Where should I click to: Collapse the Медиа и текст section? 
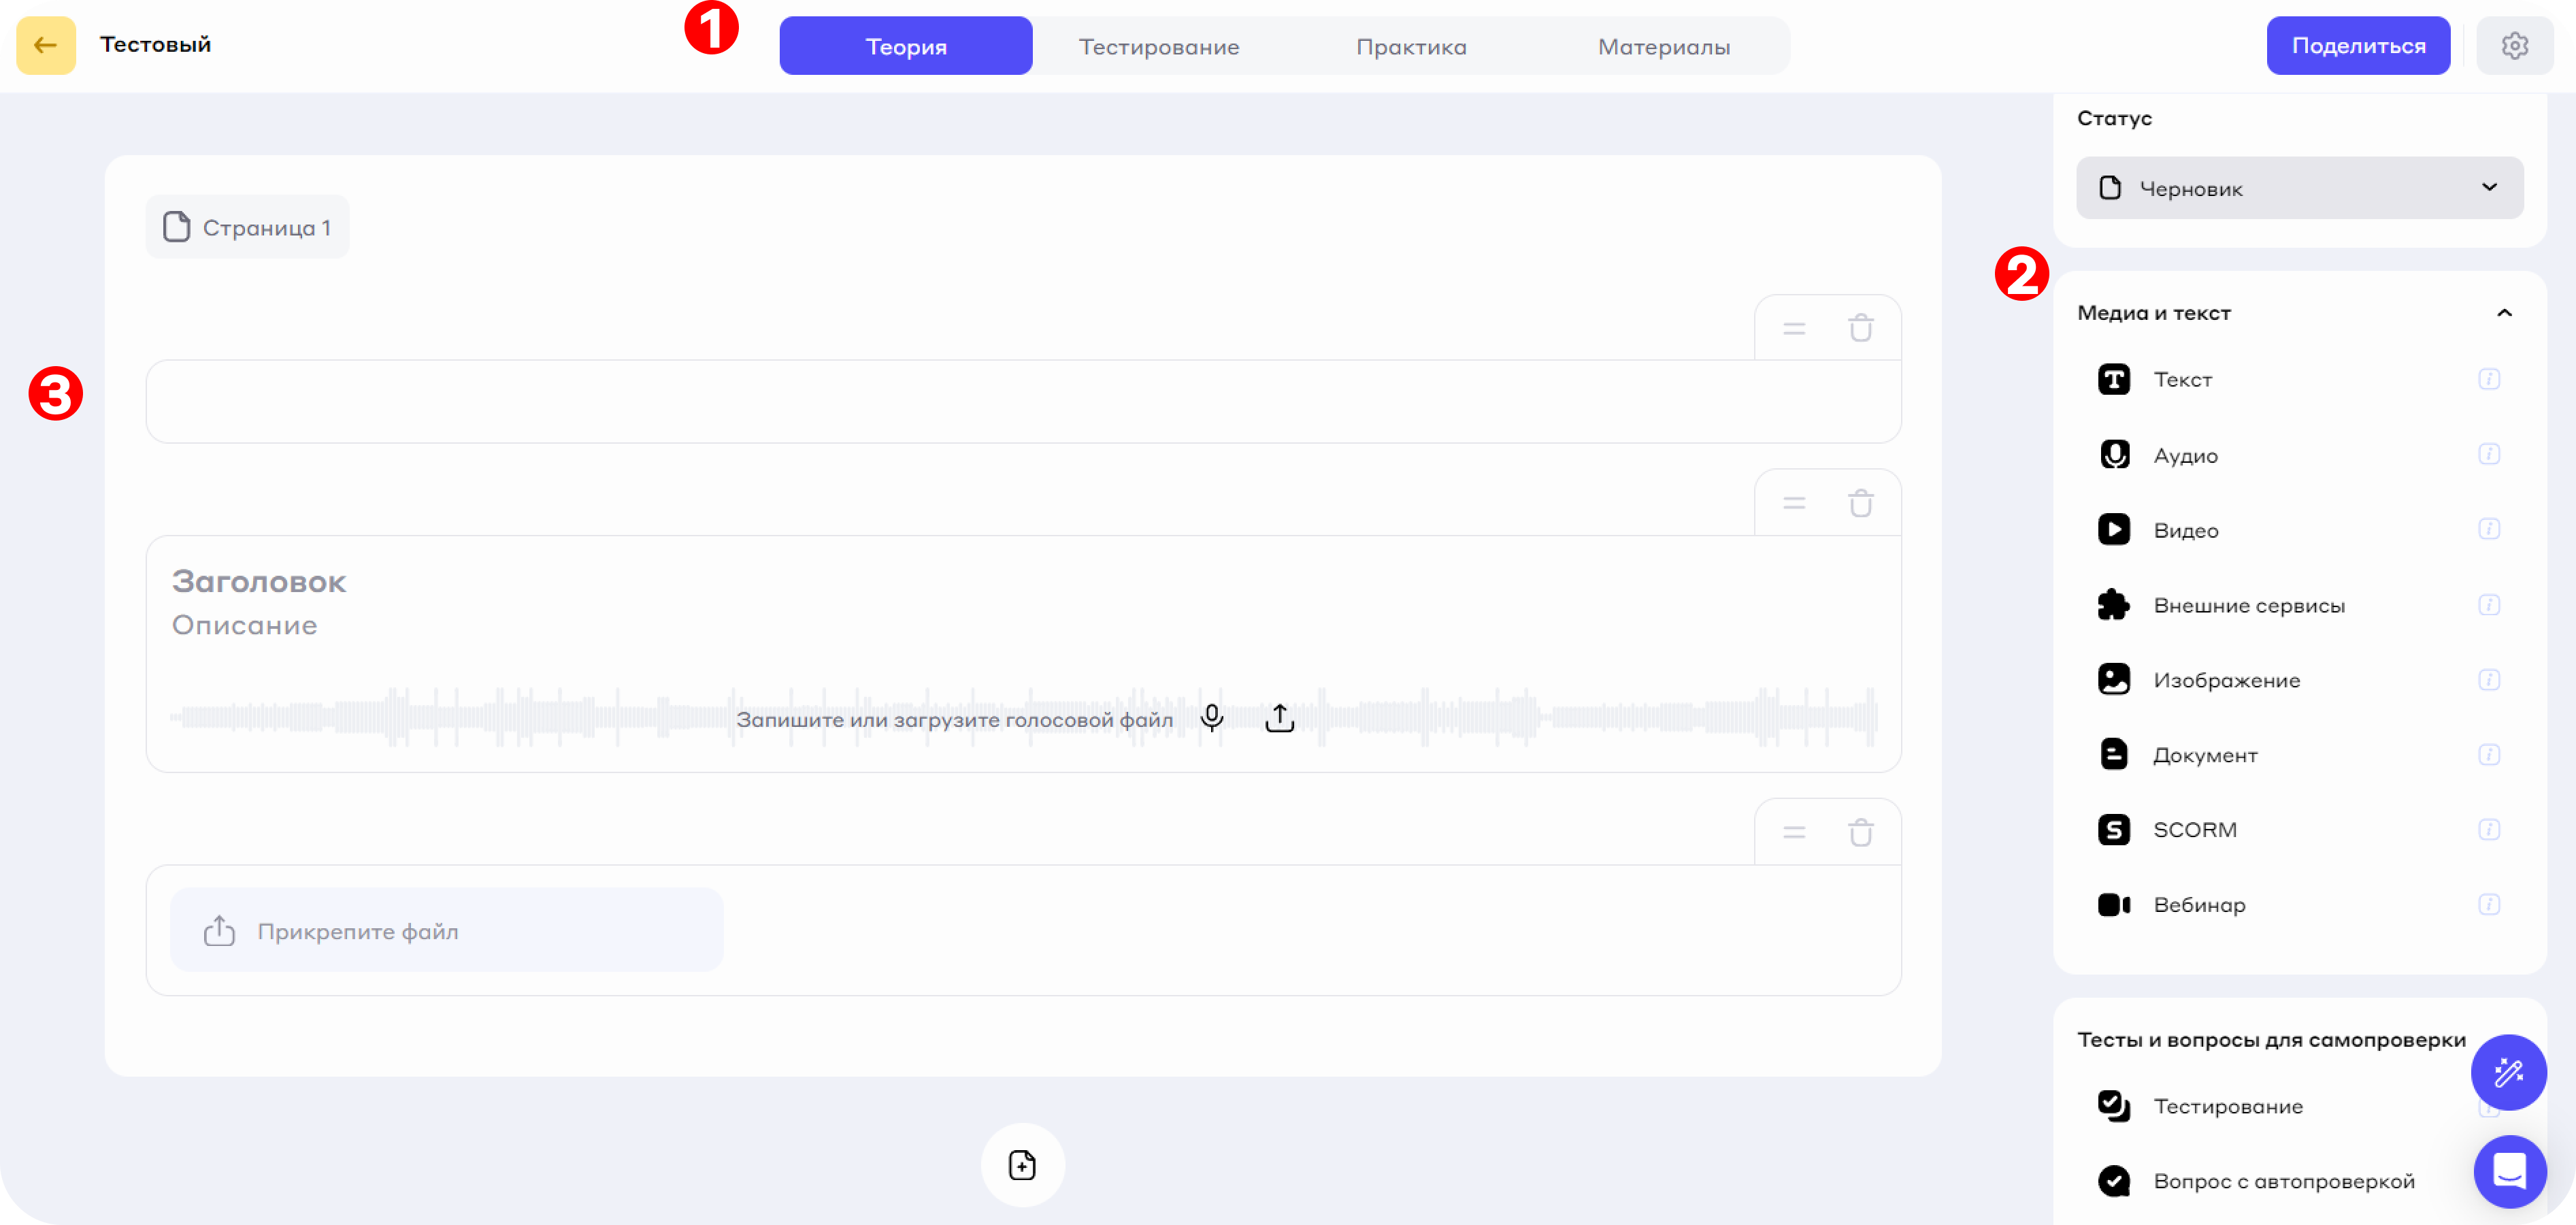click(x=2504, y=313)
